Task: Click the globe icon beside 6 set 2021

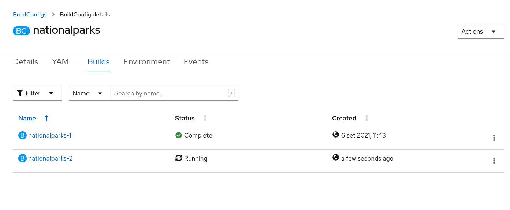Action: pyautogui.click(x=335, y=135)
